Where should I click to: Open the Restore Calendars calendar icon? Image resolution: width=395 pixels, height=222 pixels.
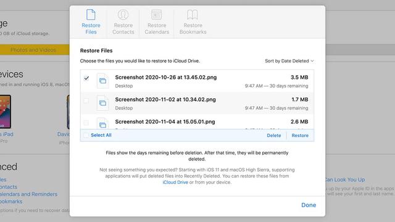157,15
